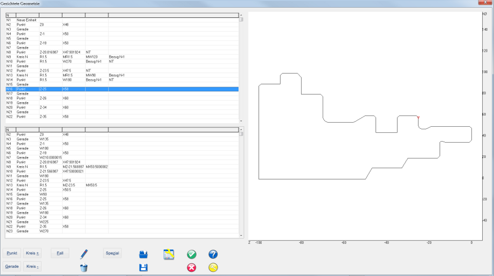This screenshot has height=276, width=494.
Task: Select upper table row N10 Punkt W270
Action: coord(122,62)
